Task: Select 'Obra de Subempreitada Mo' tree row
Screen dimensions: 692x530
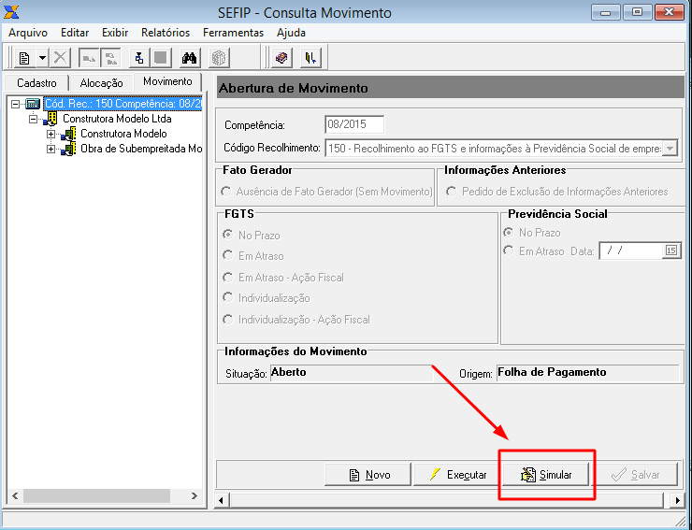Action: (141, 149)
